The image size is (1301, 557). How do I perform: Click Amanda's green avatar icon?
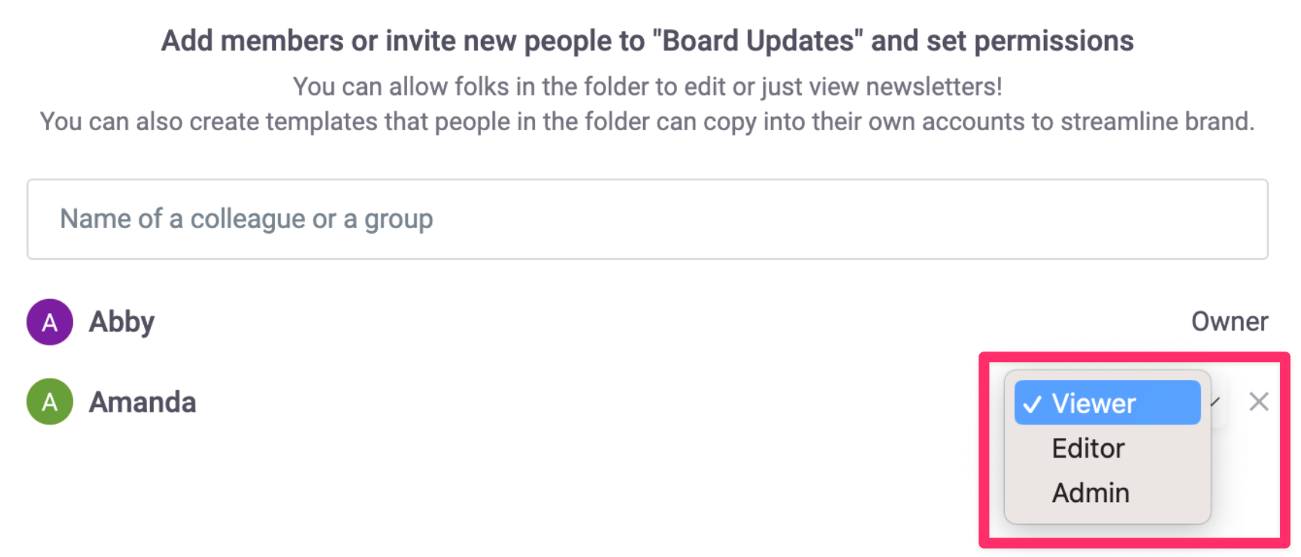coord(50,402)
